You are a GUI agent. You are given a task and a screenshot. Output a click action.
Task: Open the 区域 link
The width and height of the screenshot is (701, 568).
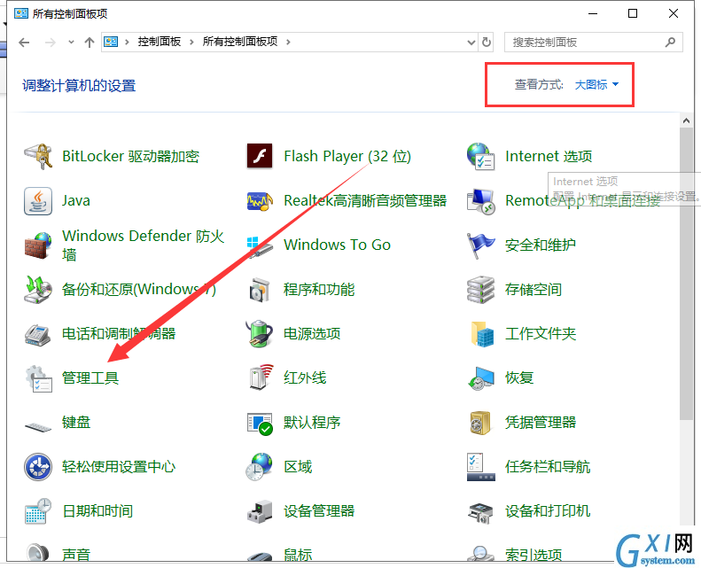[x=298, y=467]
